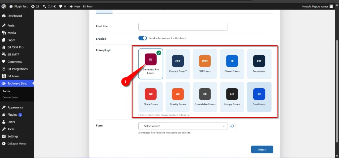Open the Bit Form sidebar menu
Screen dimensions: 339x158
tap(17, 76)
